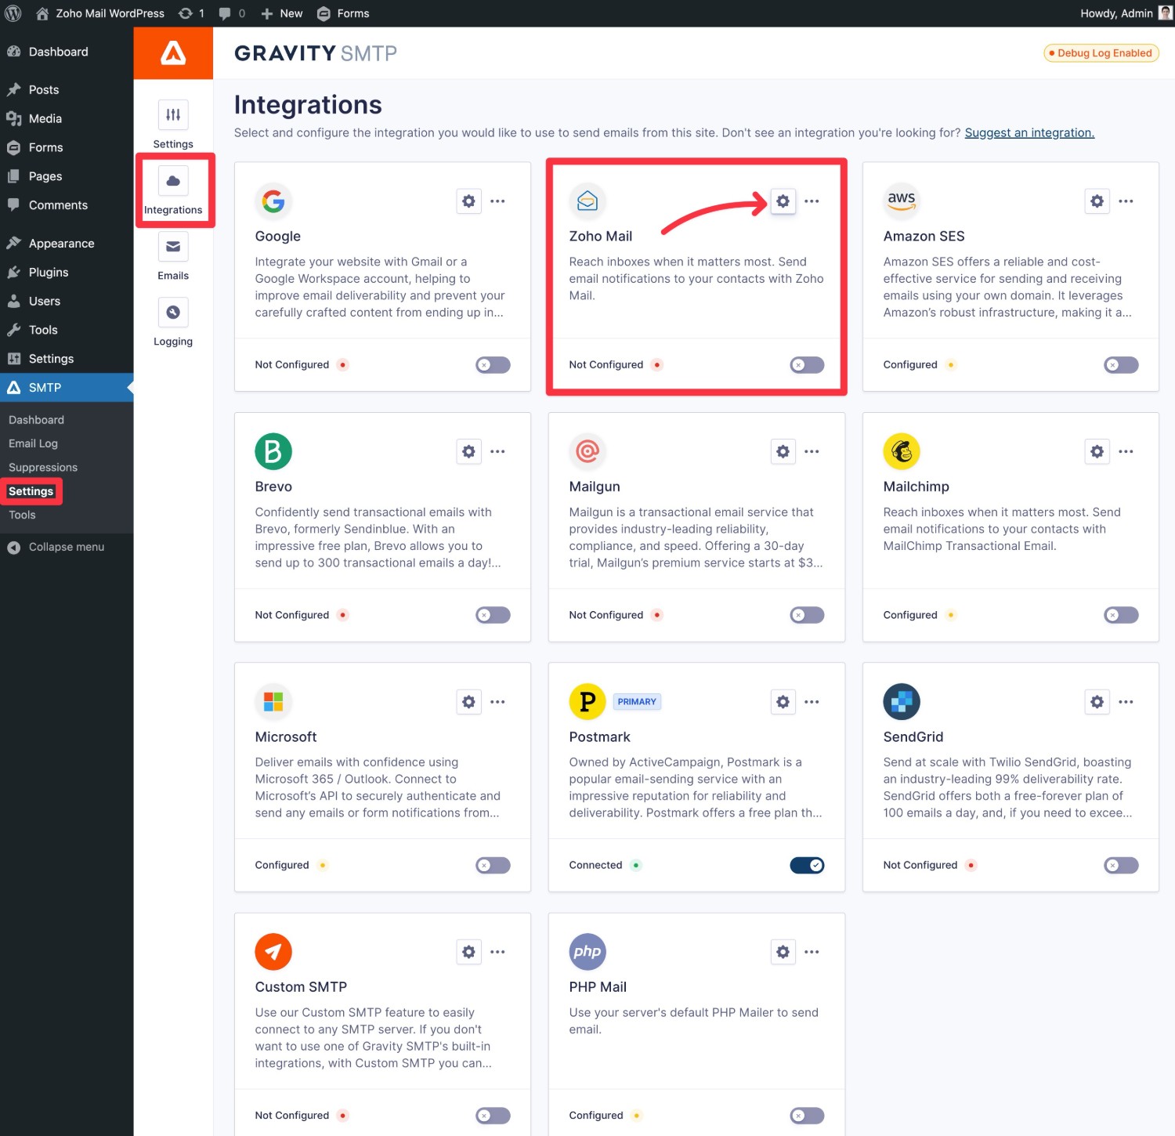The height and width of the screenshot is (1136, 1175).
Task: Open Mailchimp settings gear icon
Action: [x=1097, y=451]
